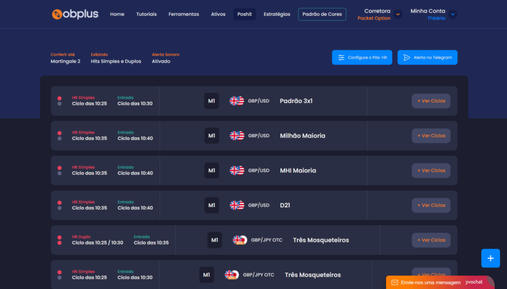
Task: Expand the Corretora Pocket Option dropdown arrow
Action: pyautogui.click(x=398, y=14)
